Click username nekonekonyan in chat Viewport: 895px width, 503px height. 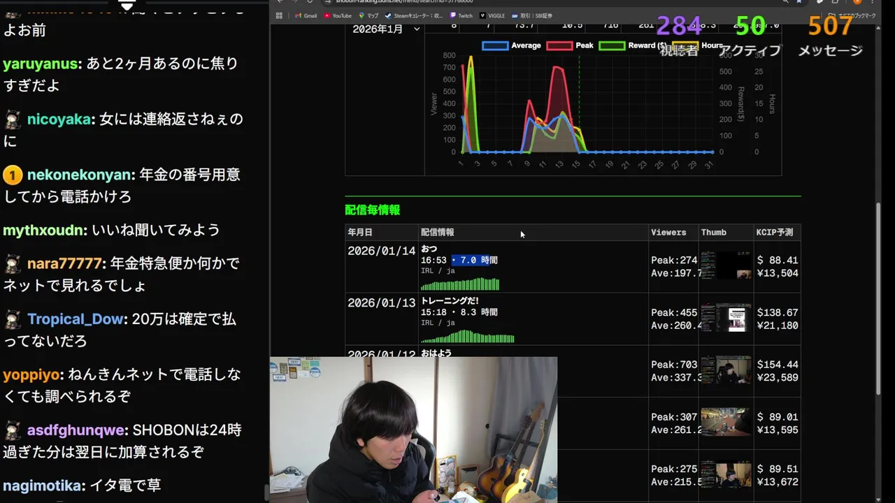pyautogui.click(x=80, y=175)
